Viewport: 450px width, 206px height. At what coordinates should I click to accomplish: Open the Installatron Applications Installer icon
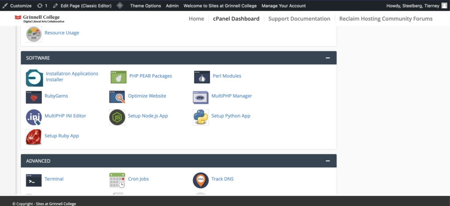(x=34, y=78)
